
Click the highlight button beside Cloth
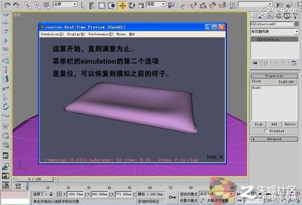point(286,82)
